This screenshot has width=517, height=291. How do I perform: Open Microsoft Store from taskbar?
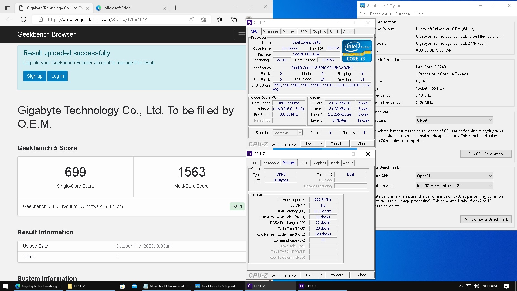click(x=122, y=286)
